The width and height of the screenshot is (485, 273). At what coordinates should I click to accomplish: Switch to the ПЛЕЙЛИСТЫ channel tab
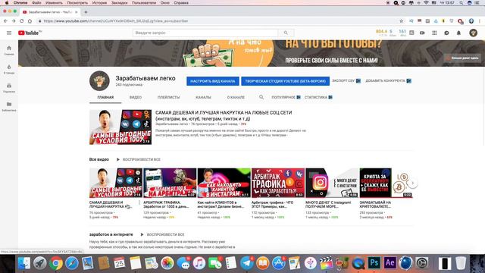tap(168, 97)
